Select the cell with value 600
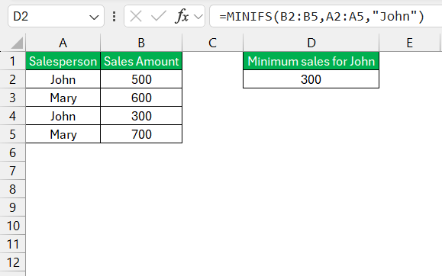442x276 pixels. coord(141,98)
